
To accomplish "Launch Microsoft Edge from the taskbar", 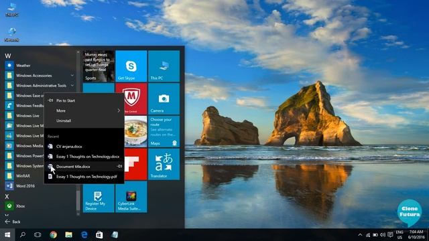I will tap(84, 235).
